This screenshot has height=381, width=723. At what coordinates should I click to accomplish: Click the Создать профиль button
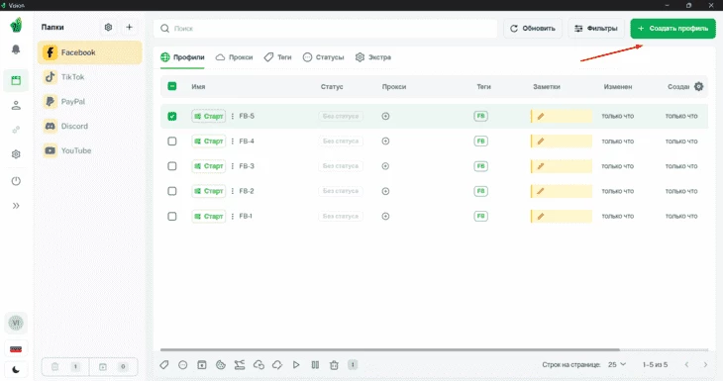(x=673, y=28)
